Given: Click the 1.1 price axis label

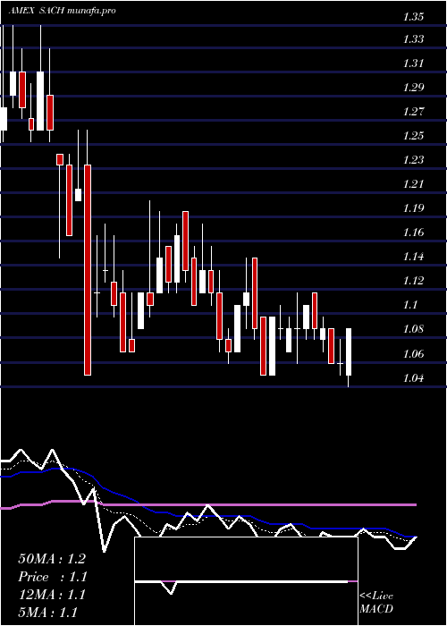Looking at the screenshot, I should point(410,305).
